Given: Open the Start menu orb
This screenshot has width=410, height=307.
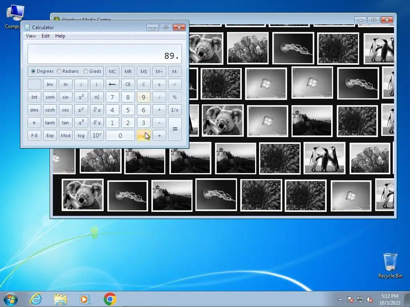Looking at the screenshot, I should pyautogui.click(x=11, y=299).
